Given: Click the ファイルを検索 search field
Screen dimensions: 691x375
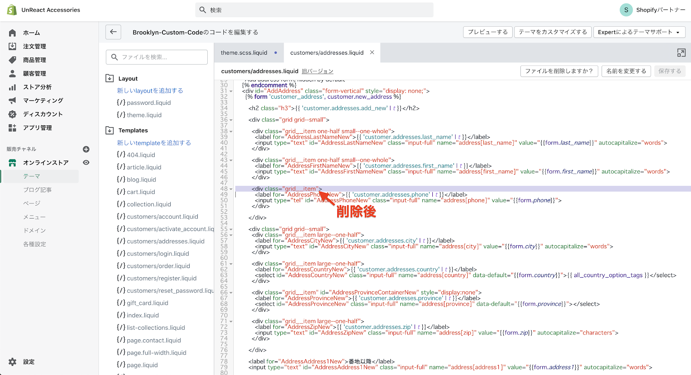Looking at the screenshot, I should [x=157, y=57].
